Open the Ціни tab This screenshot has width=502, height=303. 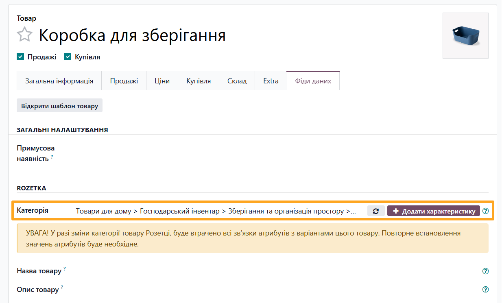(x=162, y=81)
